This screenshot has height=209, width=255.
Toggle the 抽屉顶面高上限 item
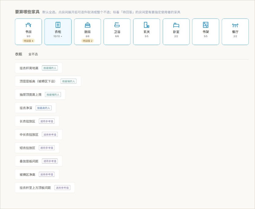[x=40, y=95]
